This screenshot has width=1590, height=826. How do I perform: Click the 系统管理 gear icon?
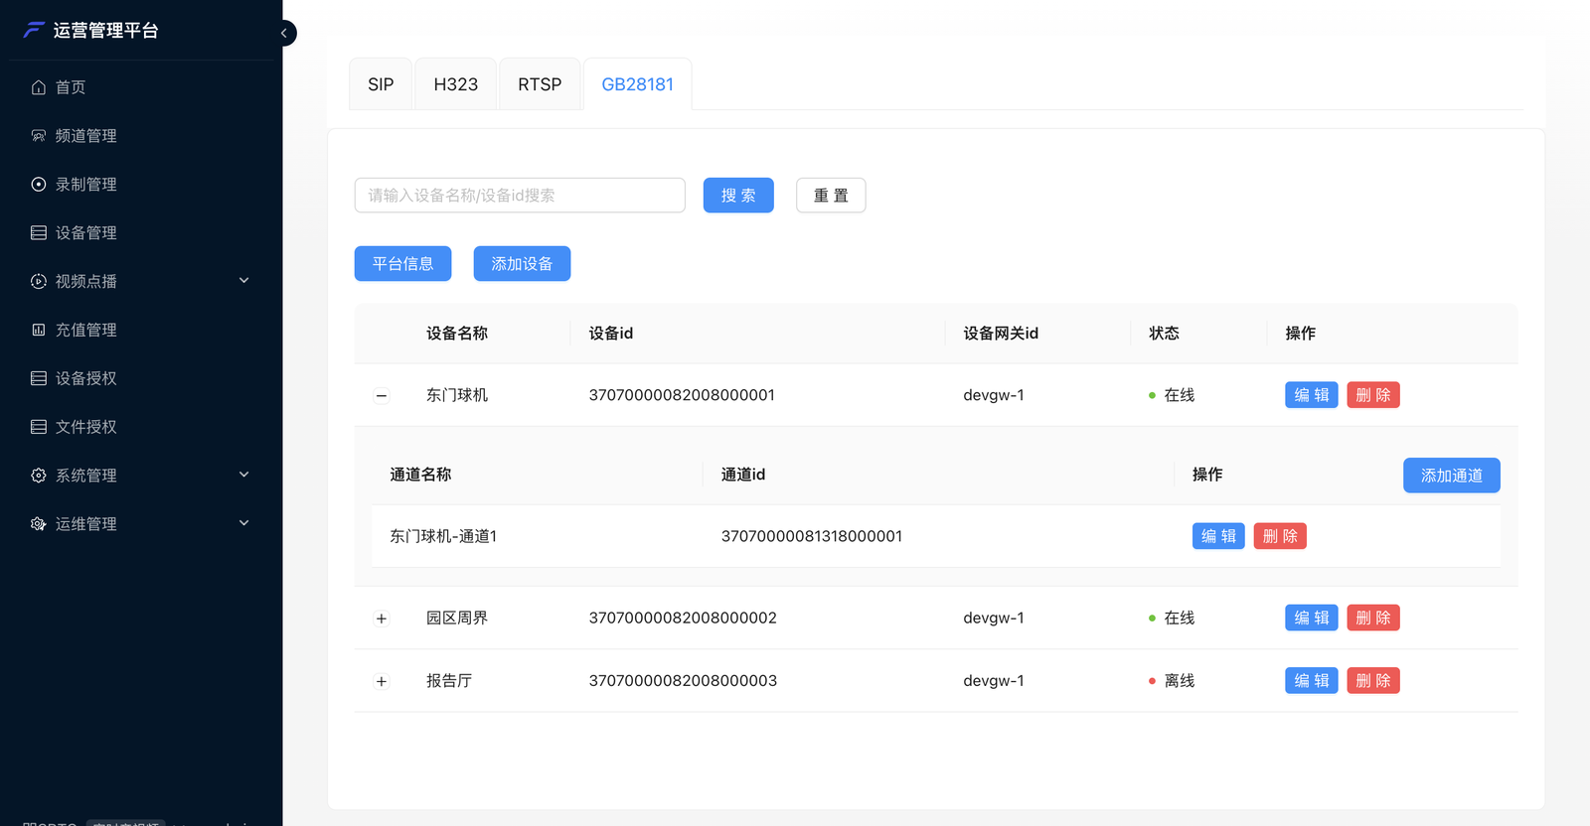39,476
